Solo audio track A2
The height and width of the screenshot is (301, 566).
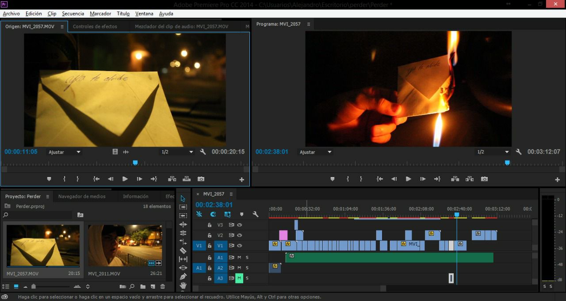click(247, 268)
